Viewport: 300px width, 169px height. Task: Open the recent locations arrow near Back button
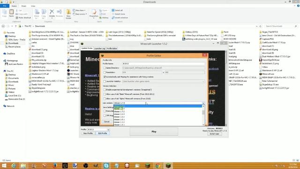[12, 26]
